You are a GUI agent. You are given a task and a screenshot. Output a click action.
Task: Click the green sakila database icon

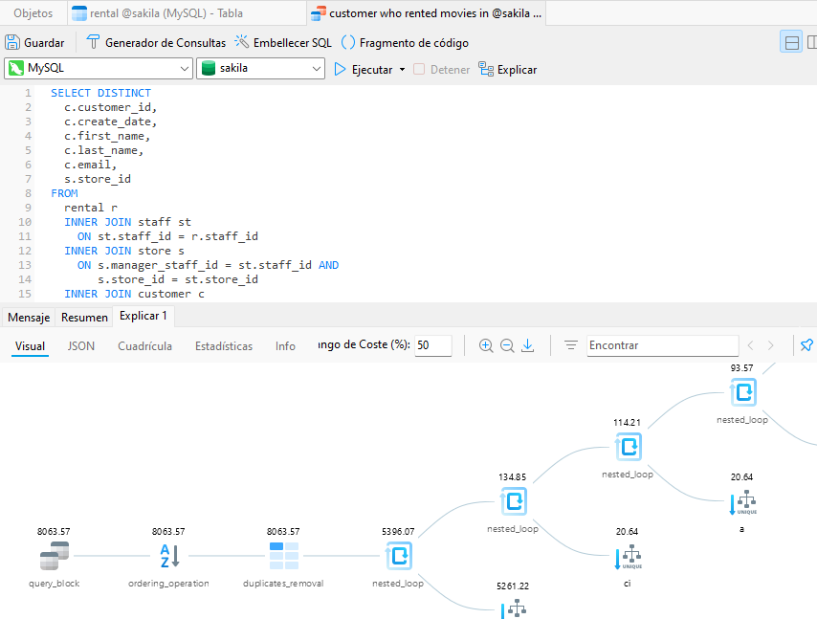pos(209,68)
